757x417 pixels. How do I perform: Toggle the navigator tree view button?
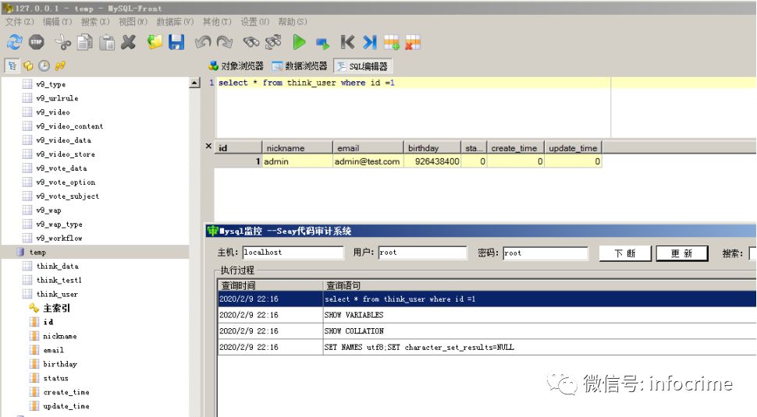pyautogui.click(x=12, y=66)
